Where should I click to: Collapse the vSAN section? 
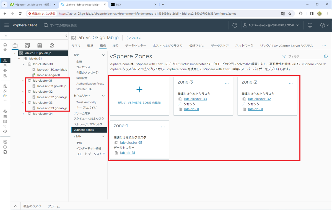pos(103,136)
